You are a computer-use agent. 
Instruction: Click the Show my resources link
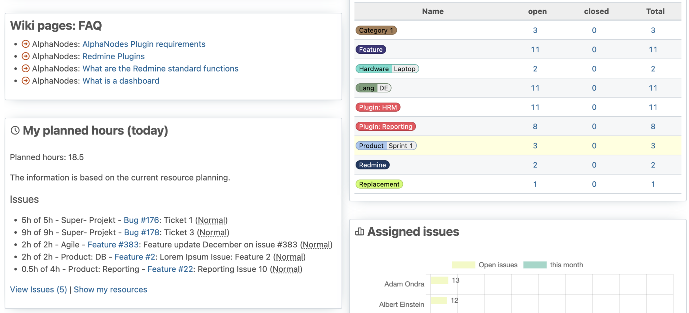110,289
